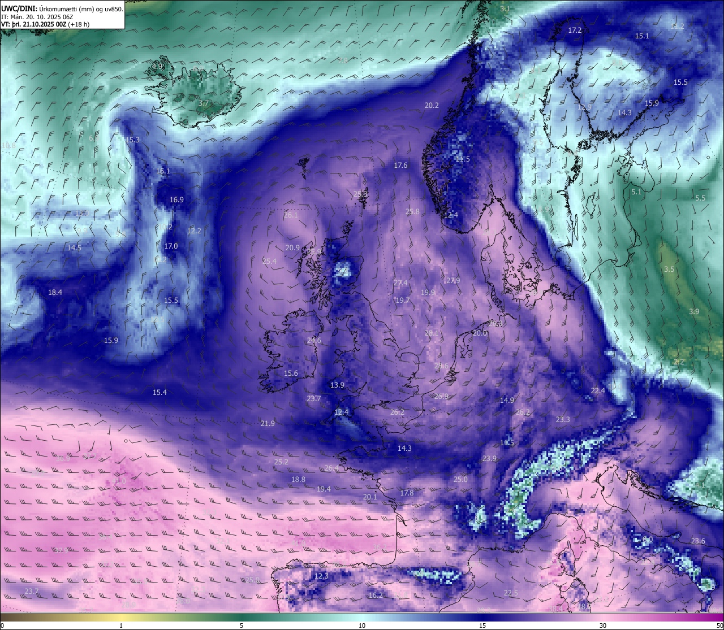Click the 3.7 value over Iceland
Screen dimensions: 724x630
pyautogui.click(x=204, y=103)
